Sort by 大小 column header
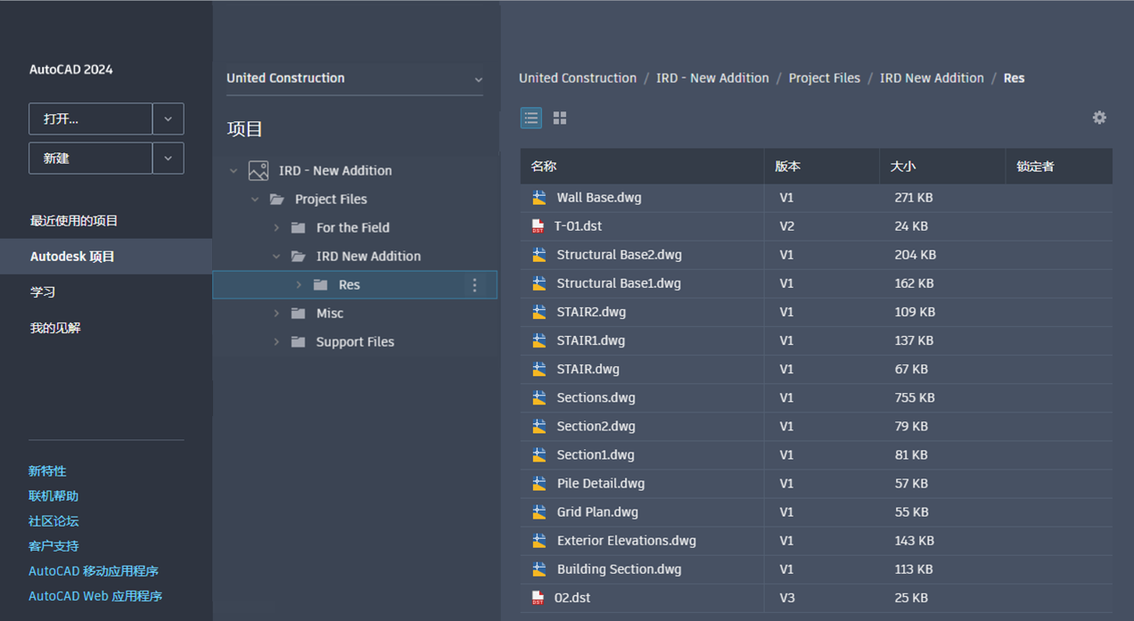Image resolution: width=1134 pixels, height=621 pixels. pos(942,167)
